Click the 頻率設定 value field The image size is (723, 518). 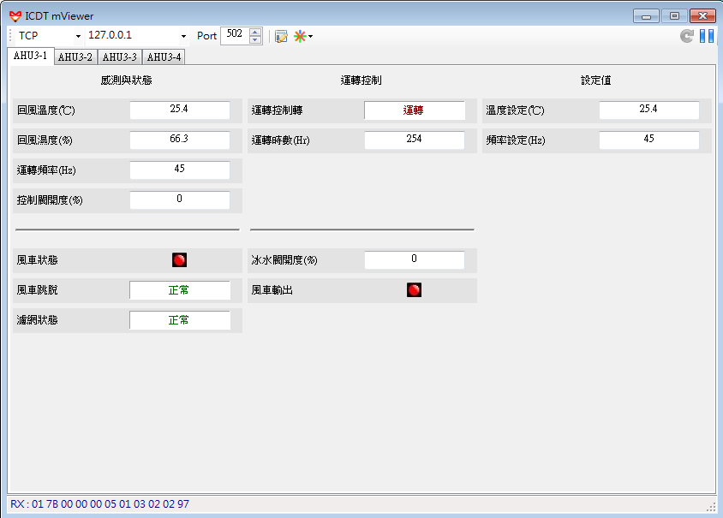pos(648,140)
